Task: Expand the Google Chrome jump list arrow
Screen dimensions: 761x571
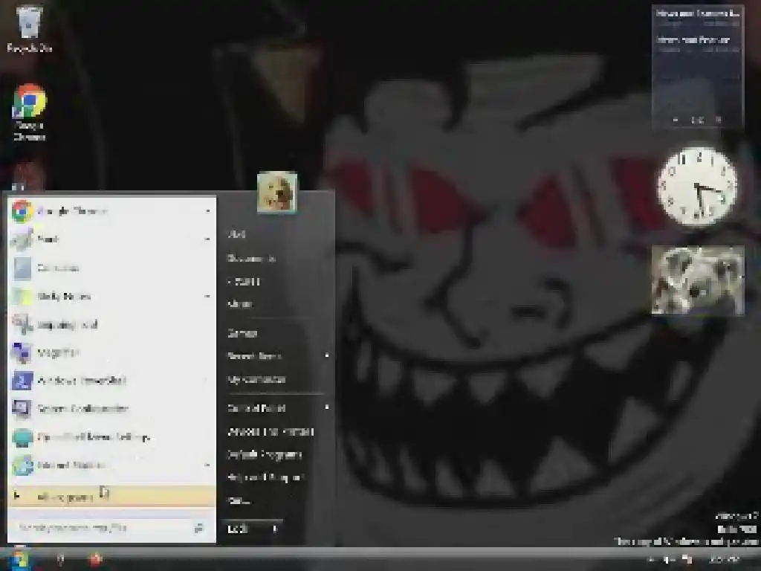Action: 208,211
